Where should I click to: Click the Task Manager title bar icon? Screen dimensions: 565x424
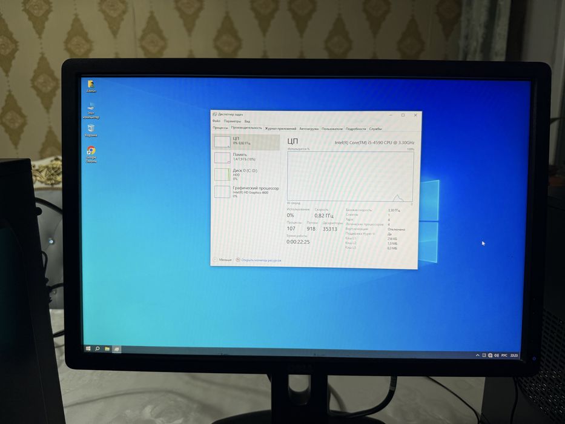point(215,114)
